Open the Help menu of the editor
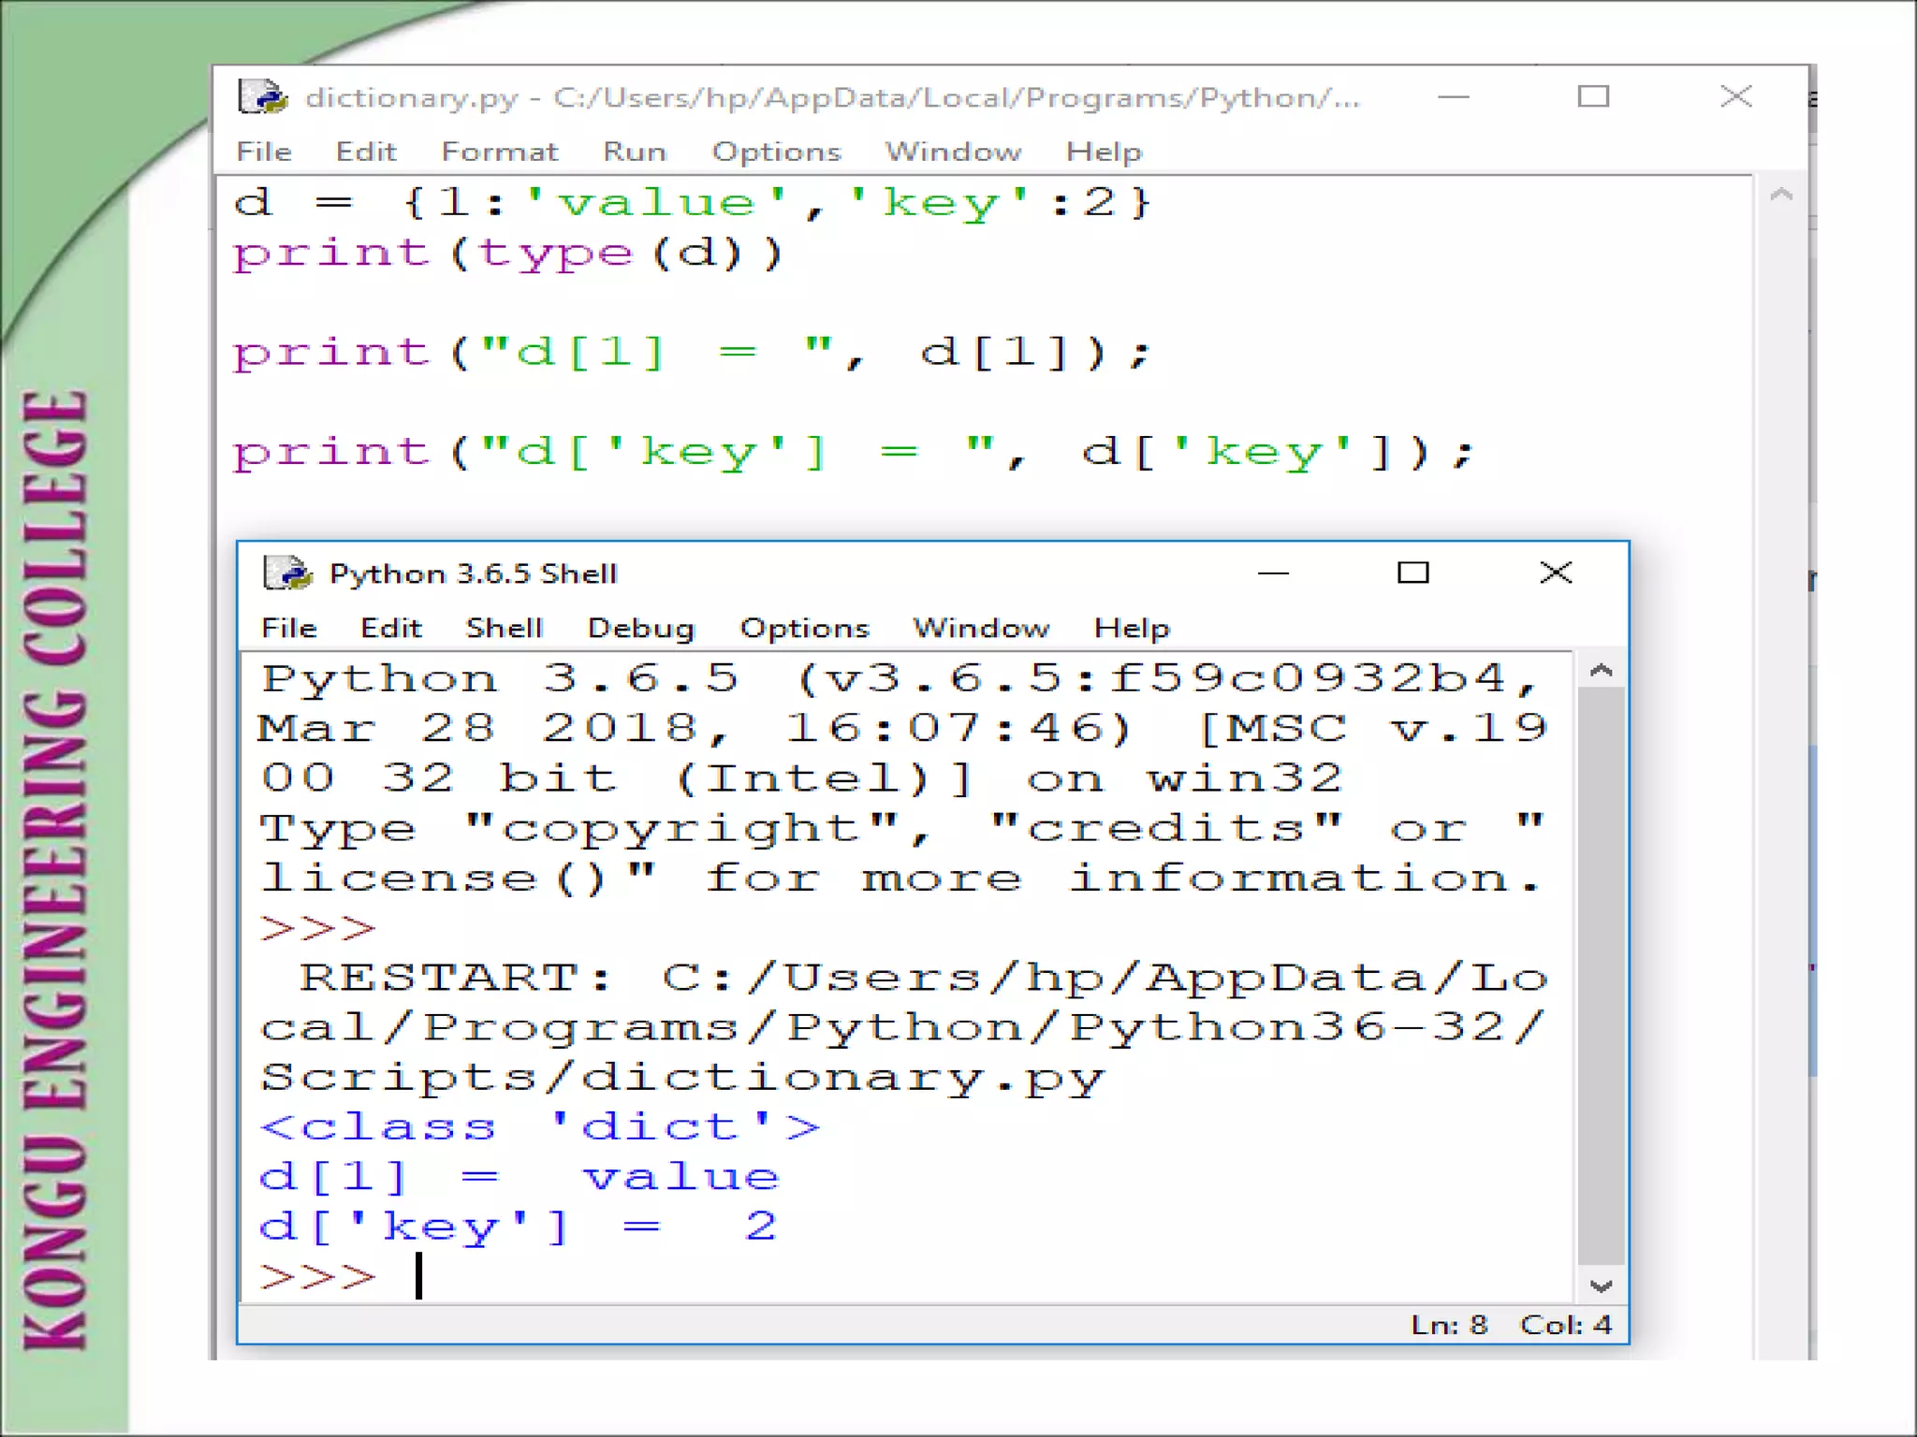The height and width of the screenshot is (1437, 1917). pos(1104,152)
